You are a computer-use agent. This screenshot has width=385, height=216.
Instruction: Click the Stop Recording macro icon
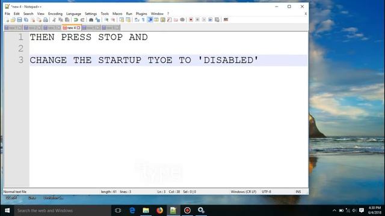(197, 20)
